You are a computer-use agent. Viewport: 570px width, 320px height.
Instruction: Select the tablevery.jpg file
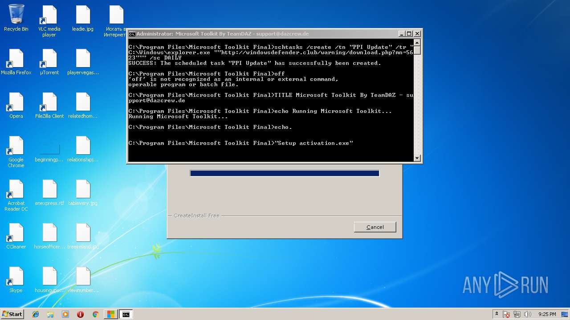point(83,192)
